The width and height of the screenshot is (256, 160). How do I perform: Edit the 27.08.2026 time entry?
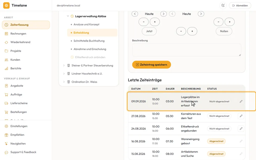241,116
